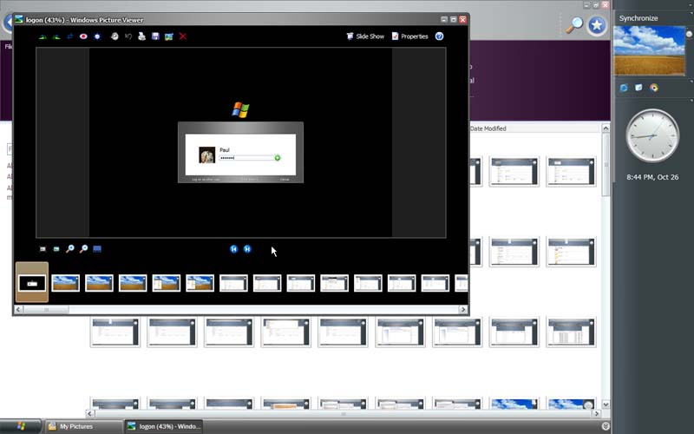Image resolution: width=694 pixels, height=434 pixels.
Task: Delete the picture with the red X
Action: pyautogui.click(x=183, y=36)
